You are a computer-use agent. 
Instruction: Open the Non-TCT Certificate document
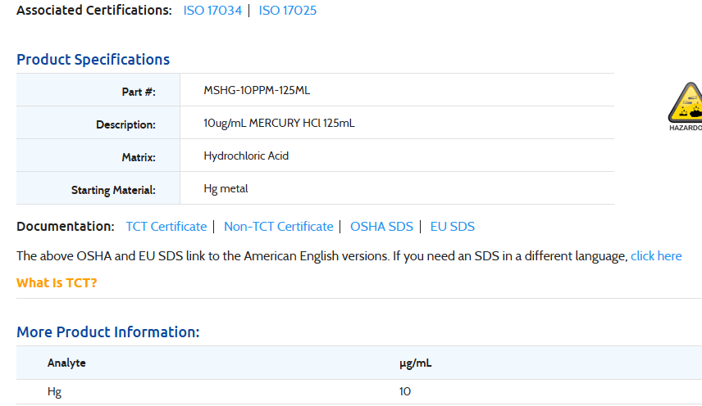(278, 227)
